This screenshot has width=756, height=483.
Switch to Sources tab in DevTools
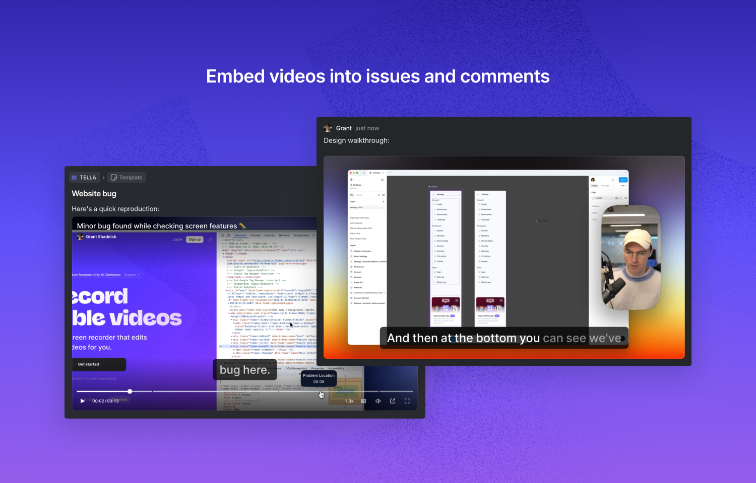[x=270, y=235]
